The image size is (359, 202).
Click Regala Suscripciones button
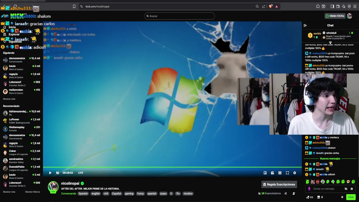pos(279,184)
